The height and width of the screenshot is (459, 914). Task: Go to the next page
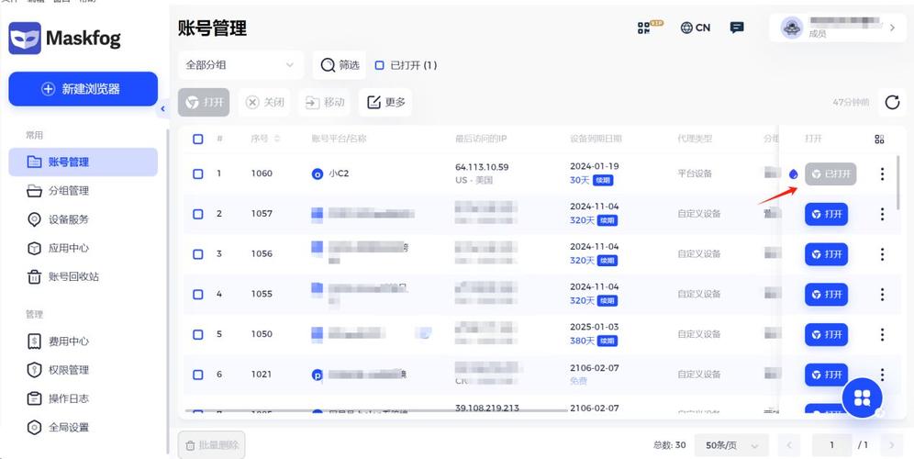coord(891,445)
